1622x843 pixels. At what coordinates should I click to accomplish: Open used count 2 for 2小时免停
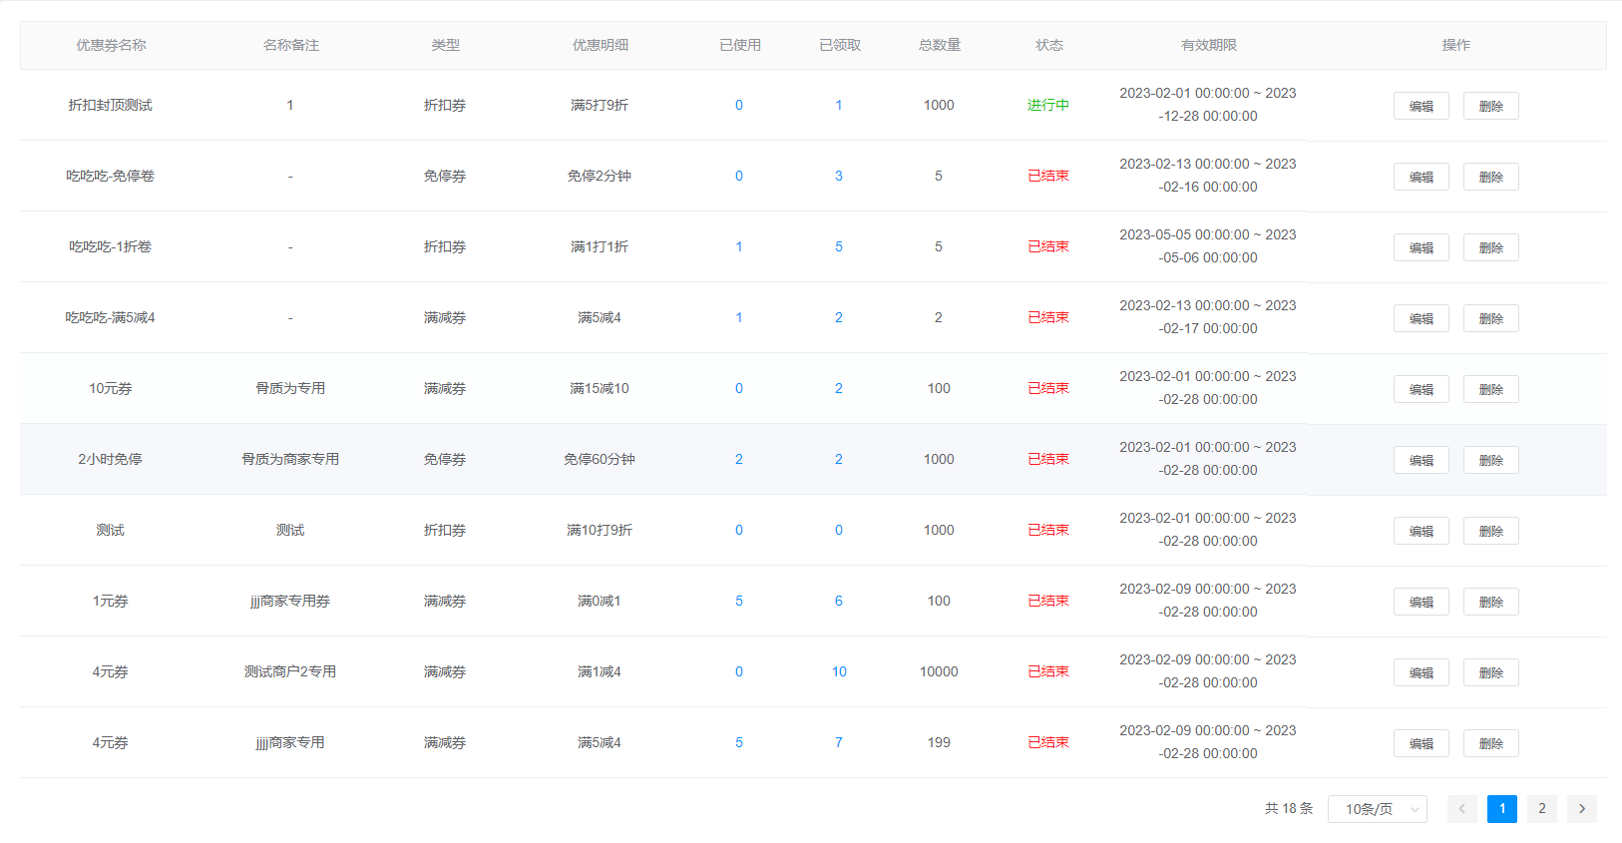point(738,459)
